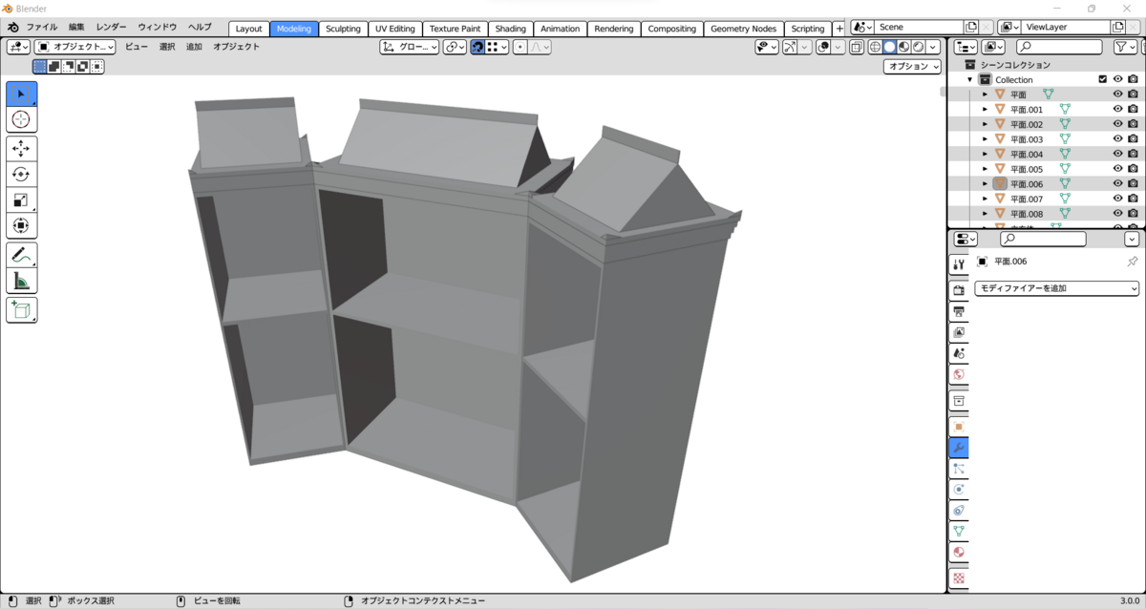Open the World properties tab
This screenshot has height=609, width=1146.
click(x=959, y=374)
